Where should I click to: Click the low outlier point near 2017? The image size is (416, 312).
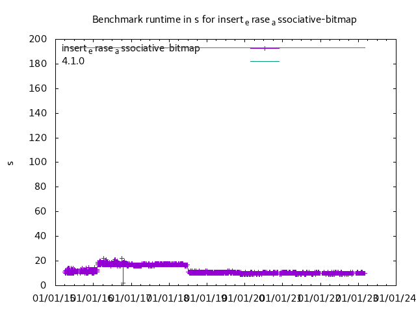(x=123, y=283)
